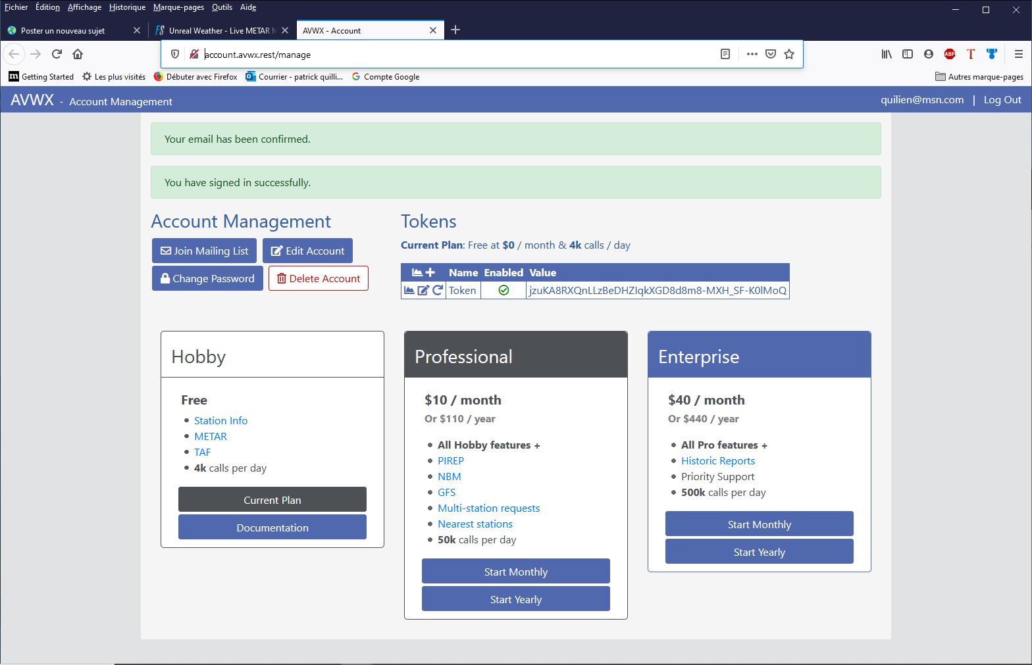Show the sidebars toolbar icon
Screen dimensions: 1032x665
point(908,54)
